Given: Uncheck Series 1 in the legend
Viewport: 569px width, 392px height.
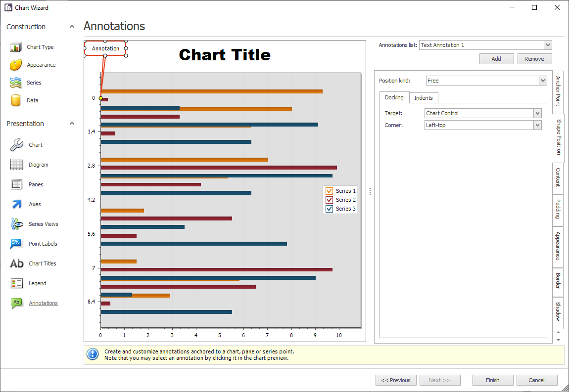Looking at the screenshot, I should (x=329, y=190).
